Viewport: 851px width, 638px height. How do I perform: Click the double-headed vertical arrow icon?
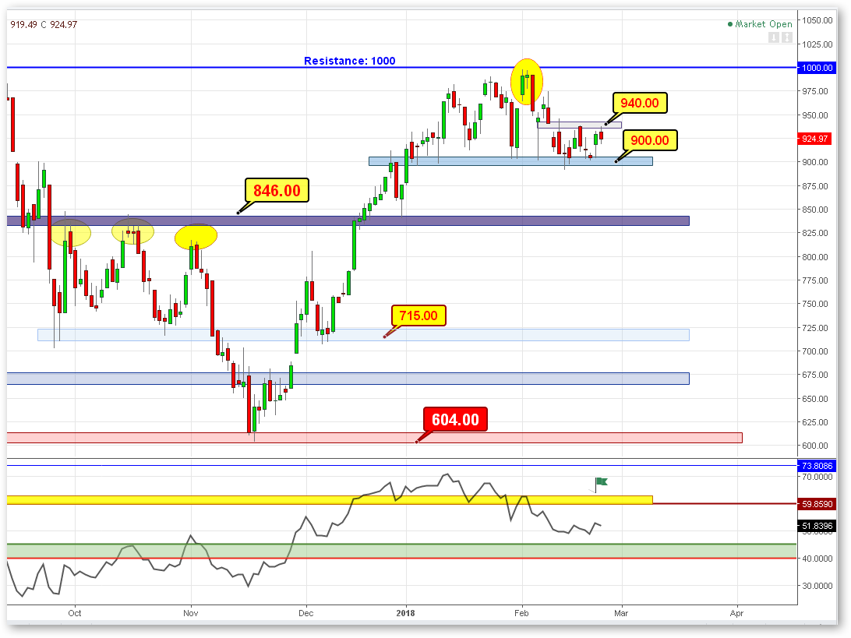click(786, 37)
